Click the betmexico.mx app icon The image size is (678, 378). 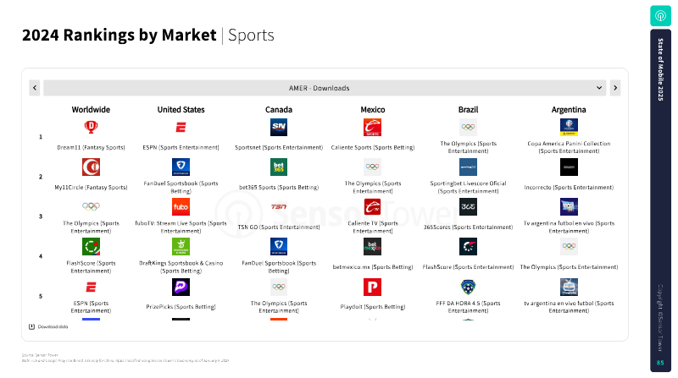tap(372, 246)
